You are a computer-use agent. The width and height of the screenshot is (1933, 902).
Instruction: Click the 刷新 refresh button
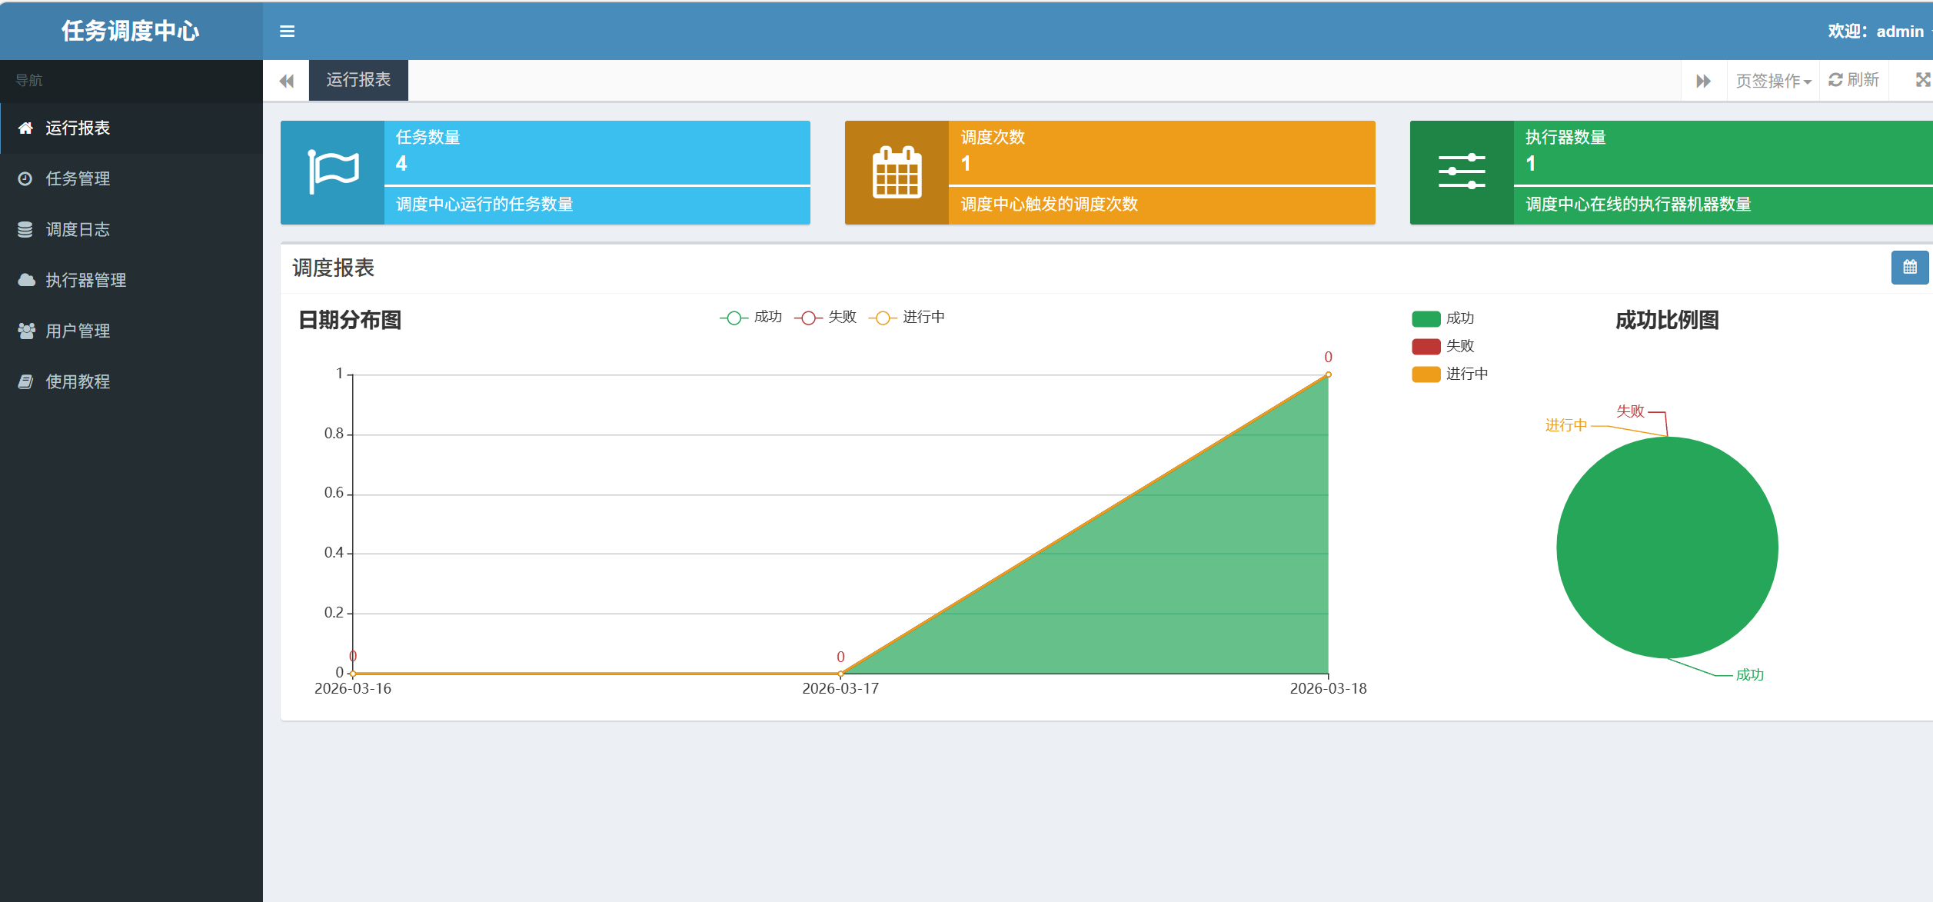coord(1854,80)
